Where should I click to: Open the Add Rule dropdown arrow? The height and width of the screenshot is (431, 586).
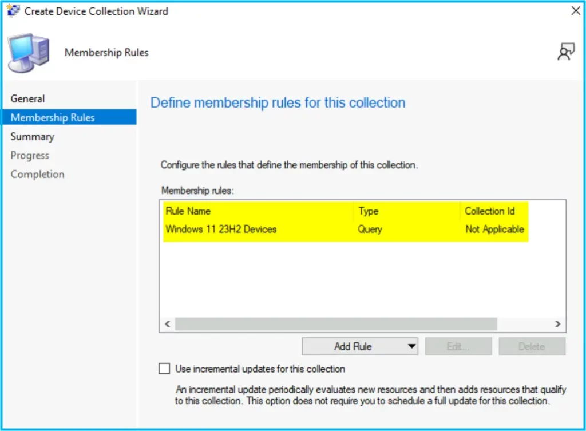coord(411,346)
